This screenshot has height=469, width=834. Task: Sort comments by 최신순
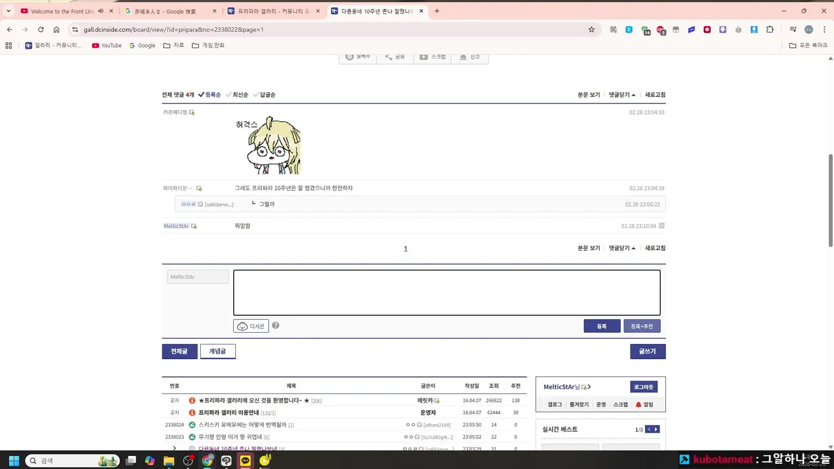[x=237, y=94]
